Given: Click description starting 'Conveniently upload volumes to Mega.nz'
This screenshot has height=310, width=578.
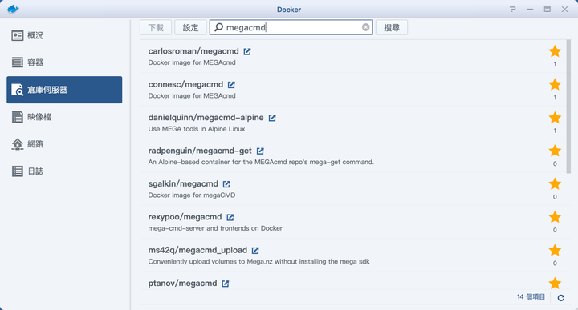Looking at the screenshot, I should pyautogui.click(x=258, y=261).
